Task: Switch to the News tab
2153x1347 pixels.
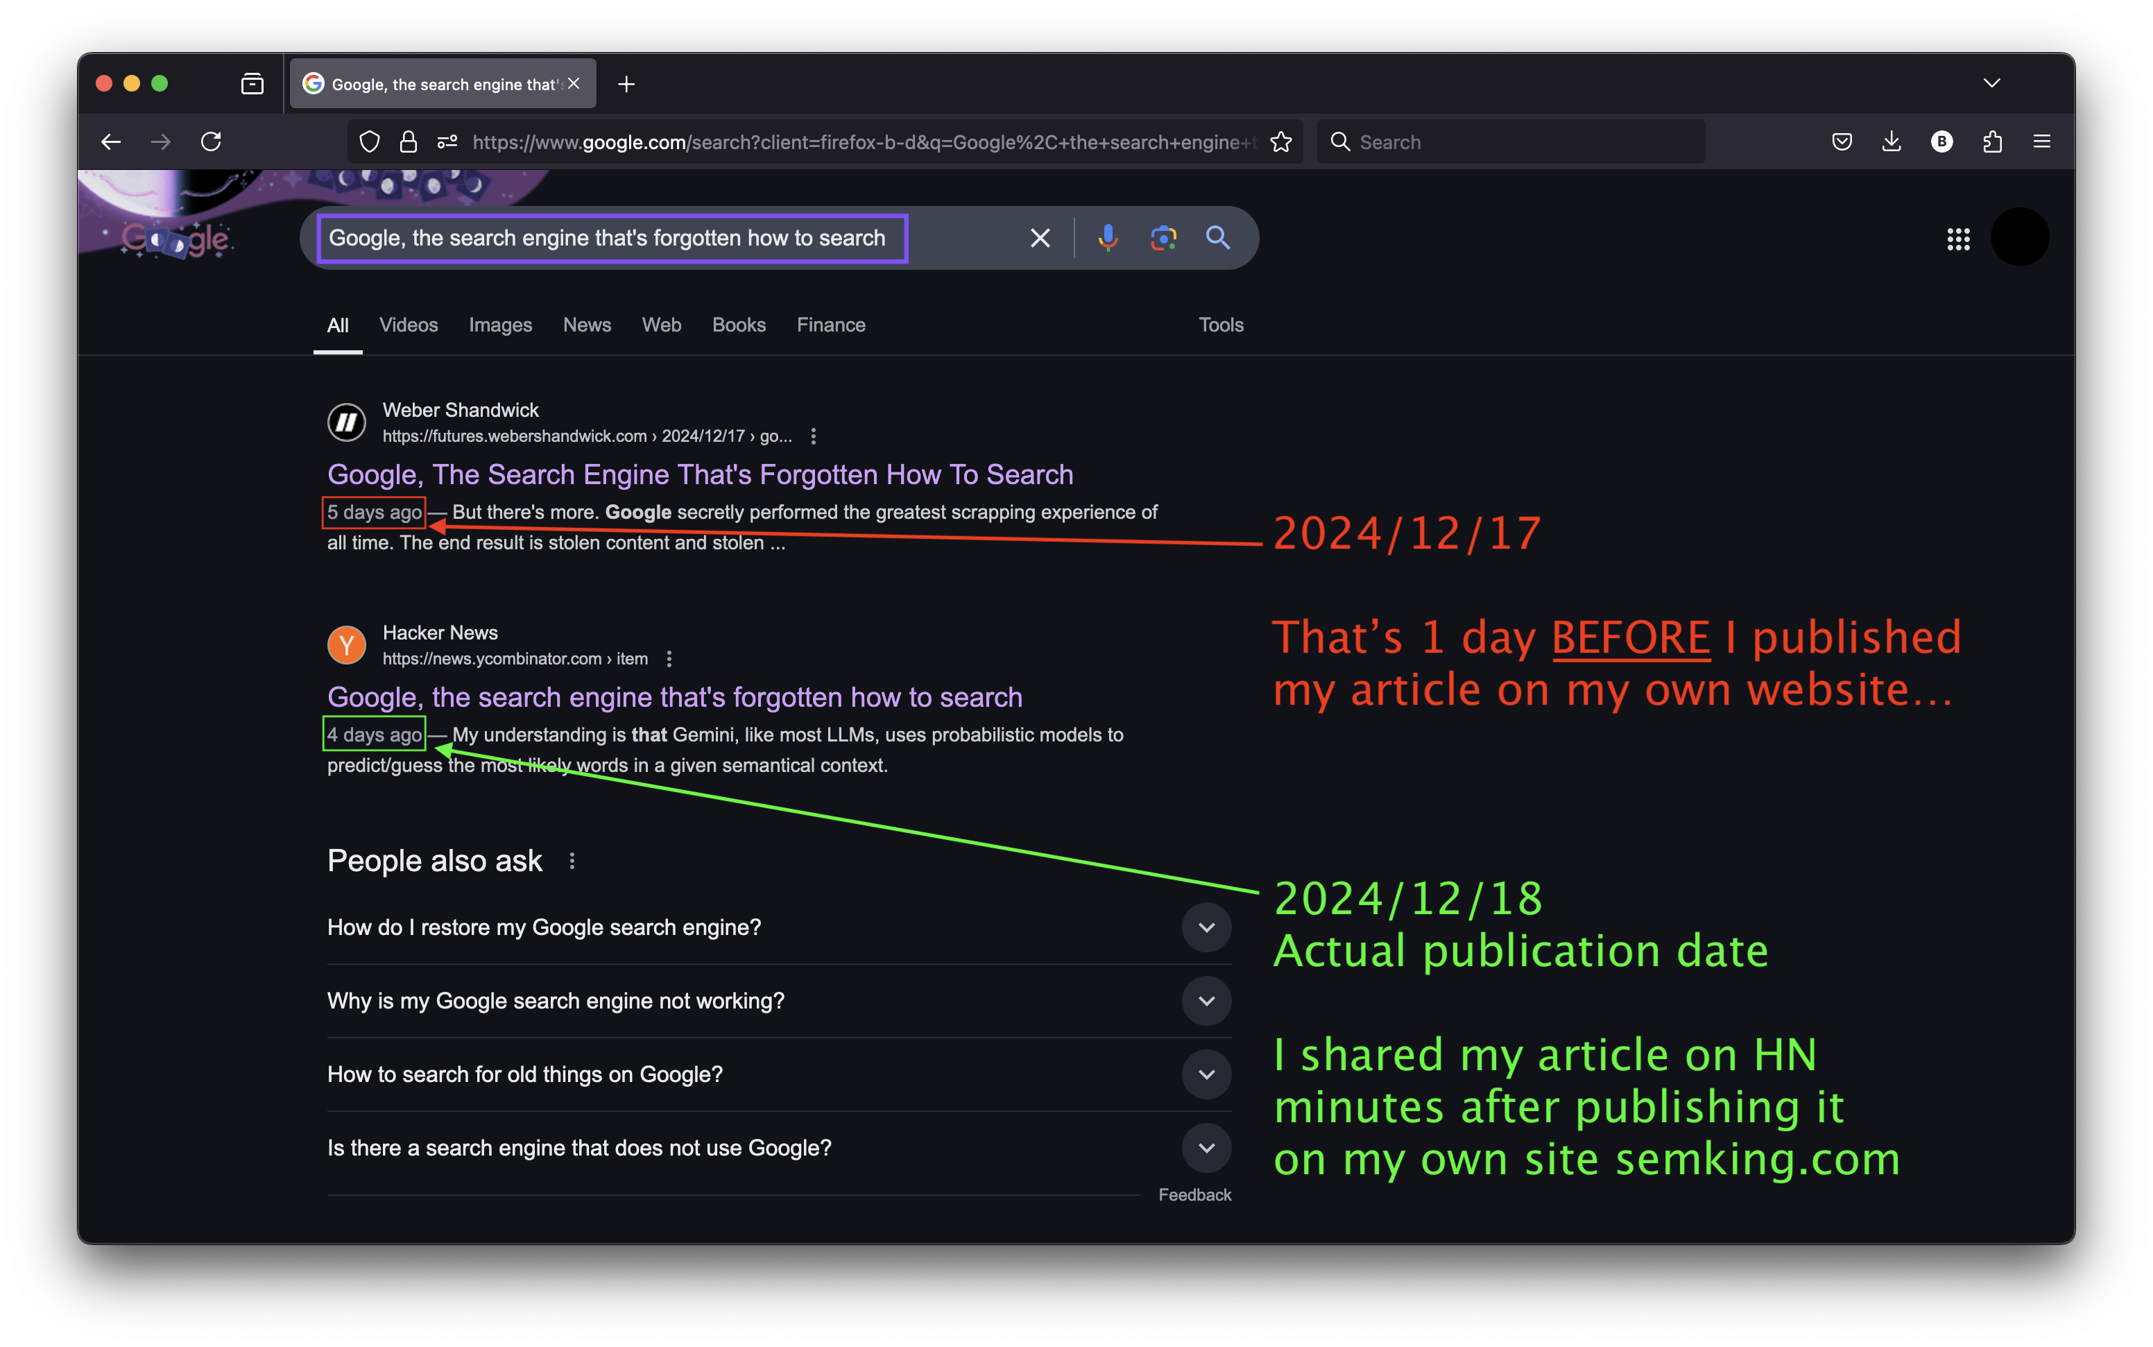Action: click(587, 325)
